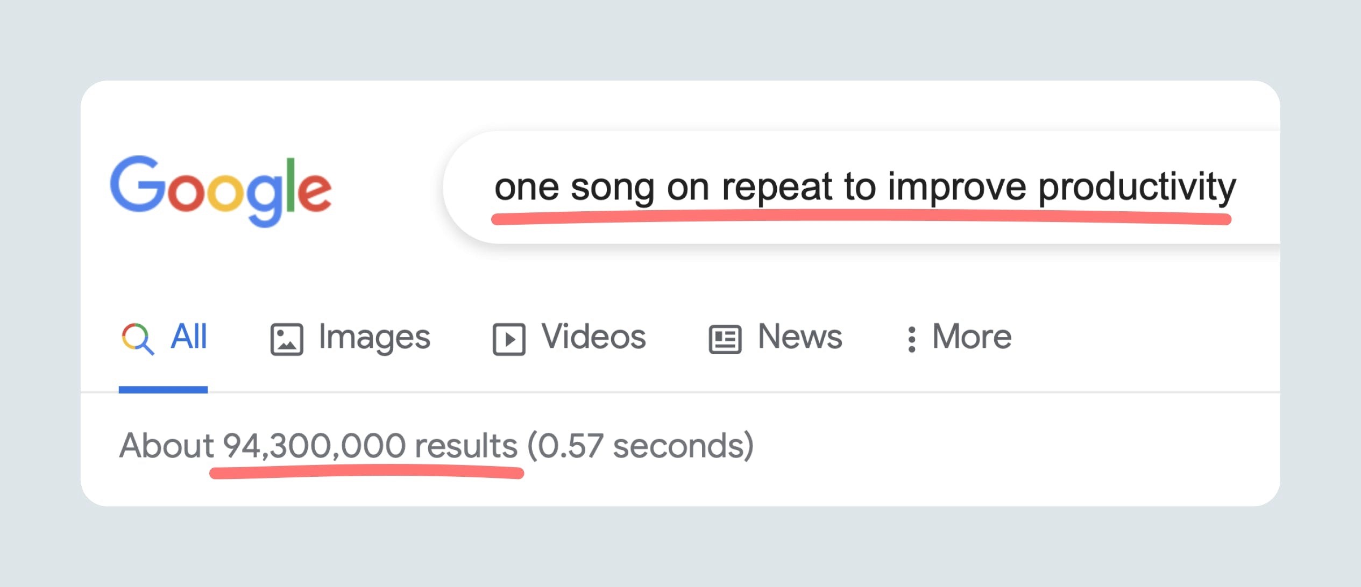Switch to the Videos tab label

593,337
